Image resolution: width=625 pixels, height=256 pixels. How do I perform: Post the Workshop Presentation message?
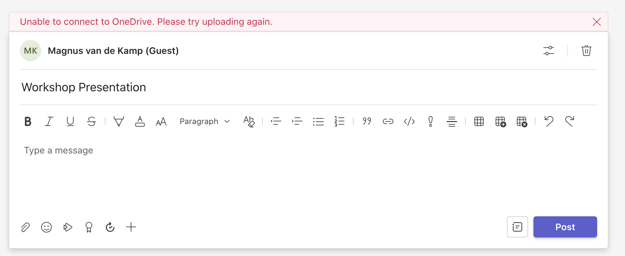pos(565,227)
